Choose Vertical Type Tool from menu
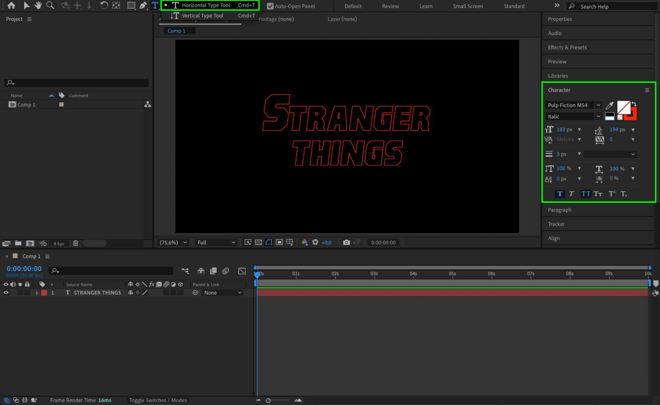The height and width of the screenshot is (405, 660). pos(202,16)
